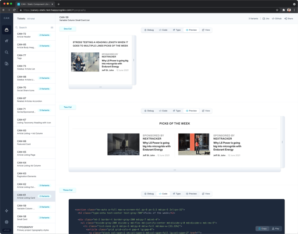Bookmark page with the star icon
This screenshot has width=298, height=234.
[x=277, y=10]
